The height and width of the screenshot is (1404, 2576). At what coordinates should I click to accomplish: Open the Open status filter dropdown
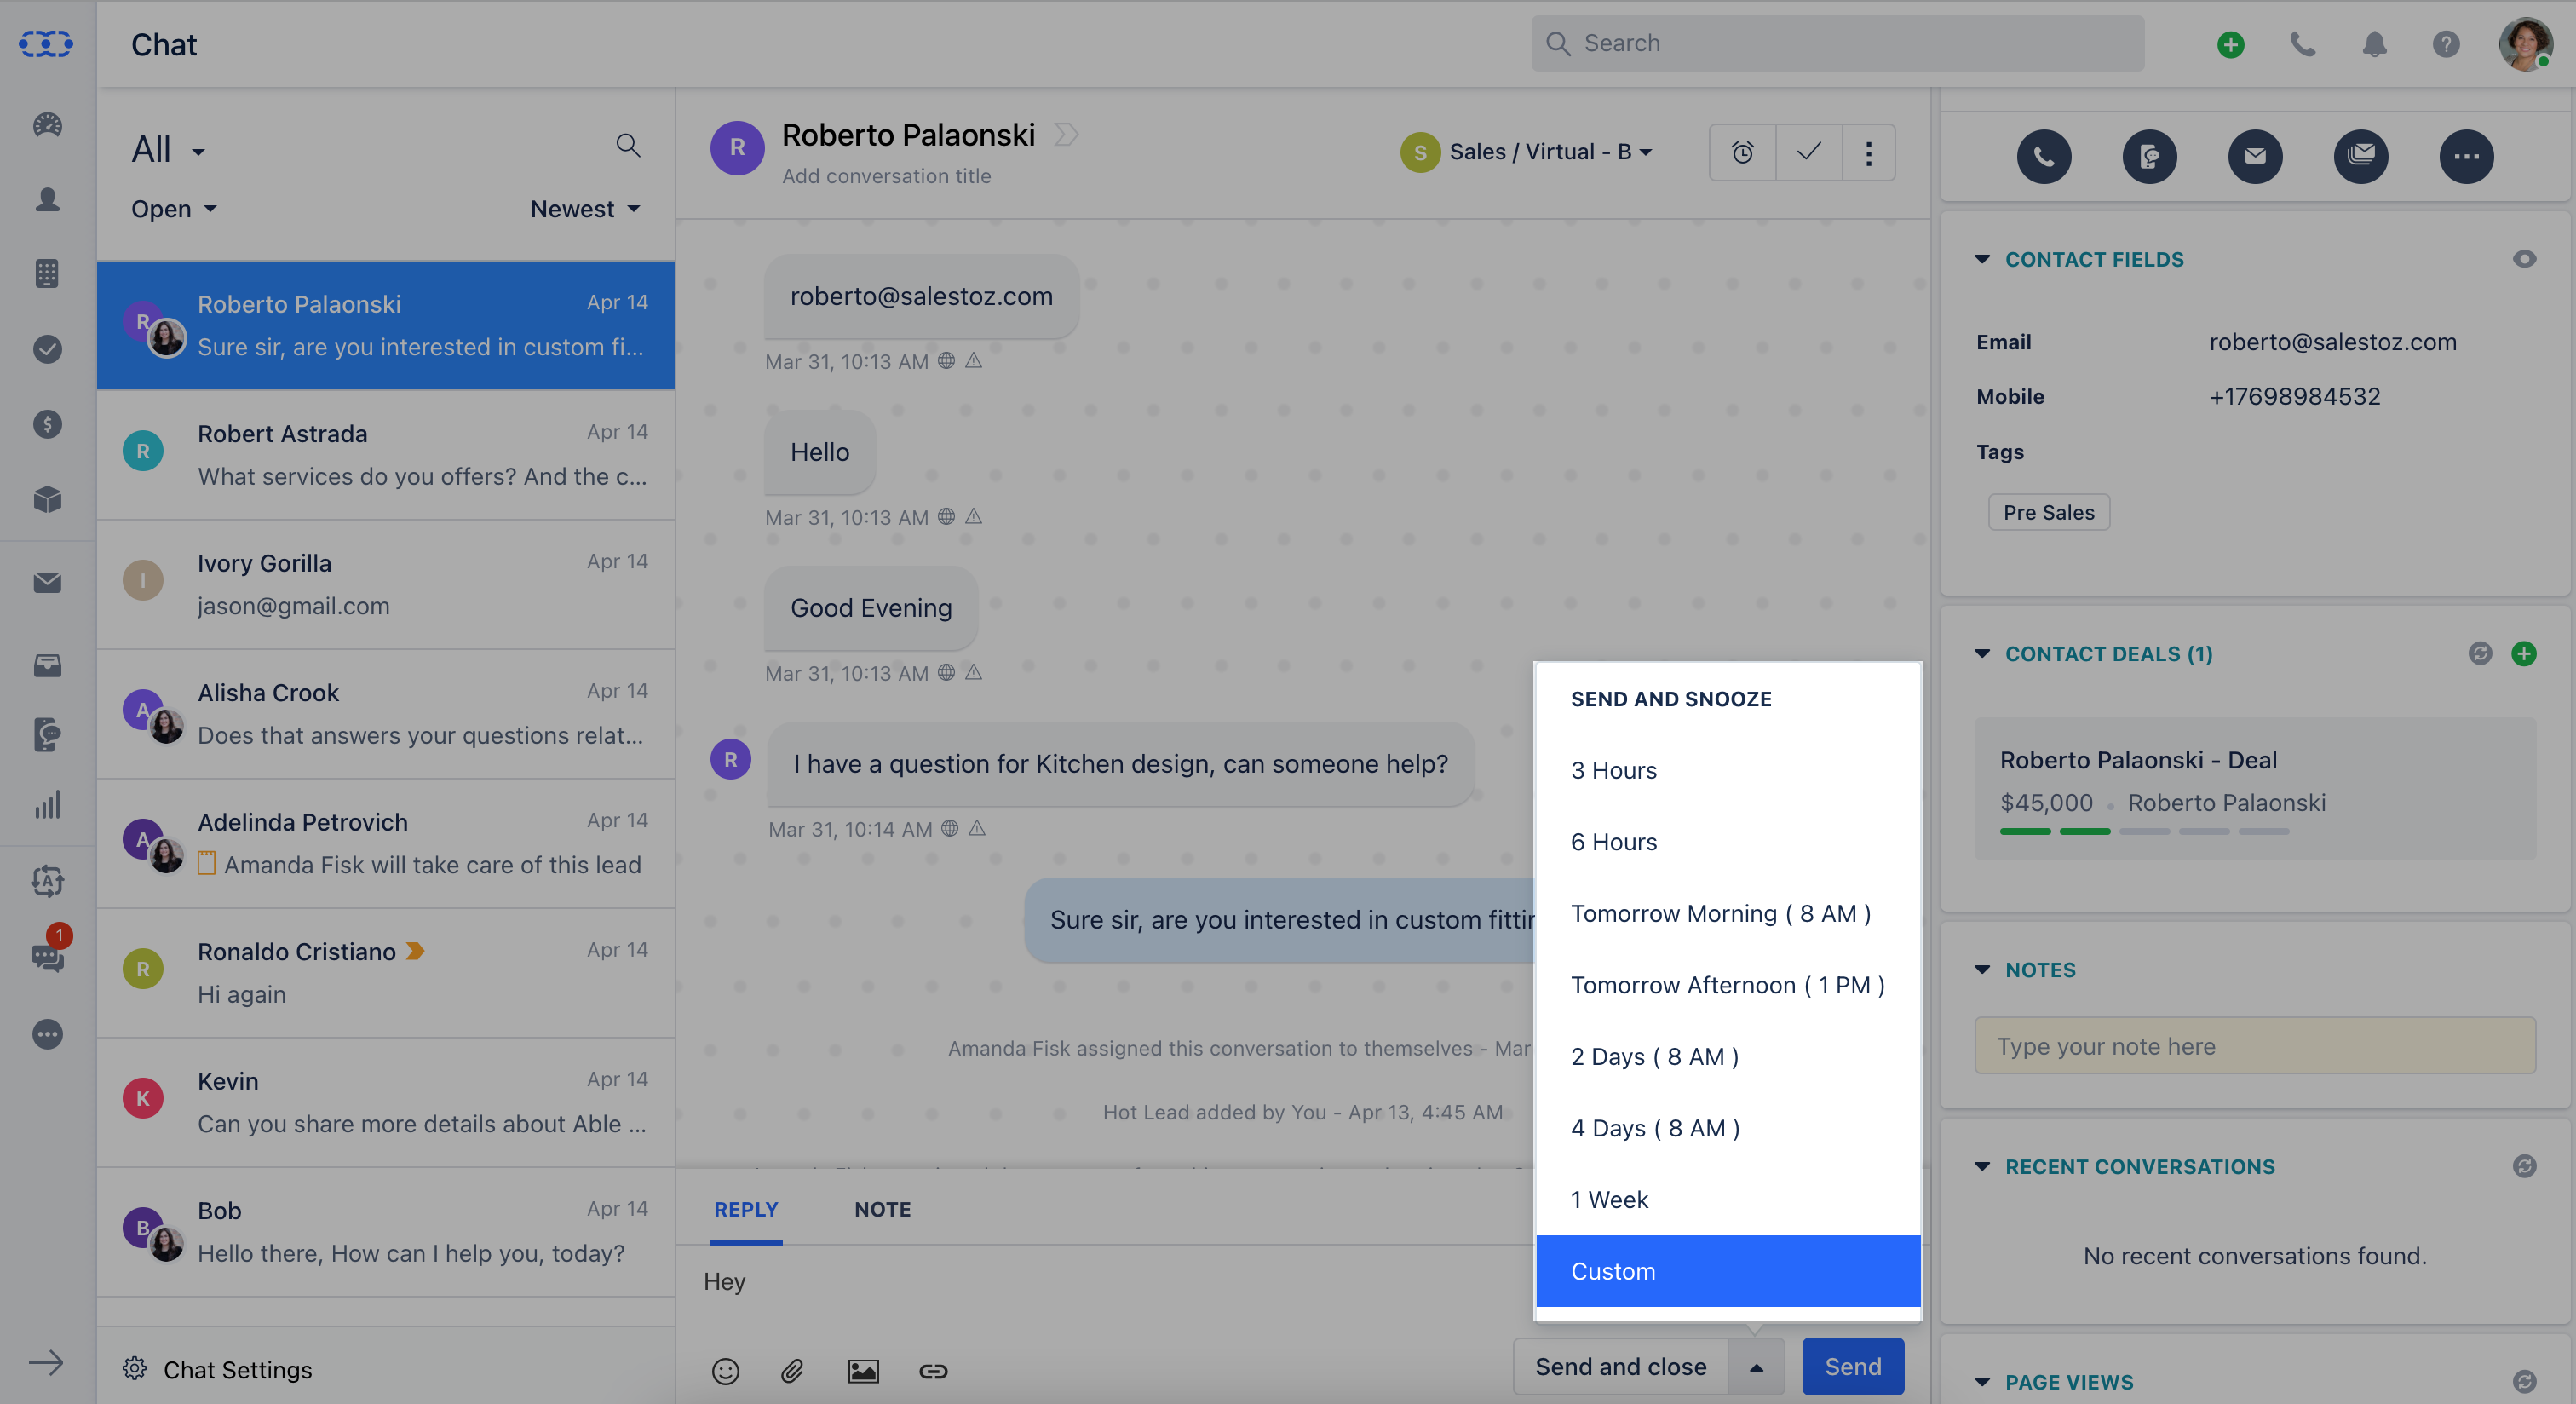point(174,209)
